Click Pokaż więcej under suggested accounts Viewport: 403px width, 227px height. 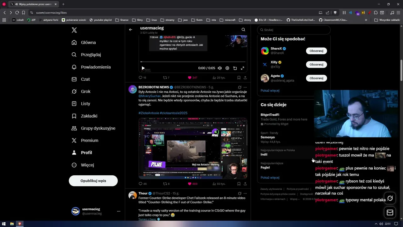[x=270, y=90]
